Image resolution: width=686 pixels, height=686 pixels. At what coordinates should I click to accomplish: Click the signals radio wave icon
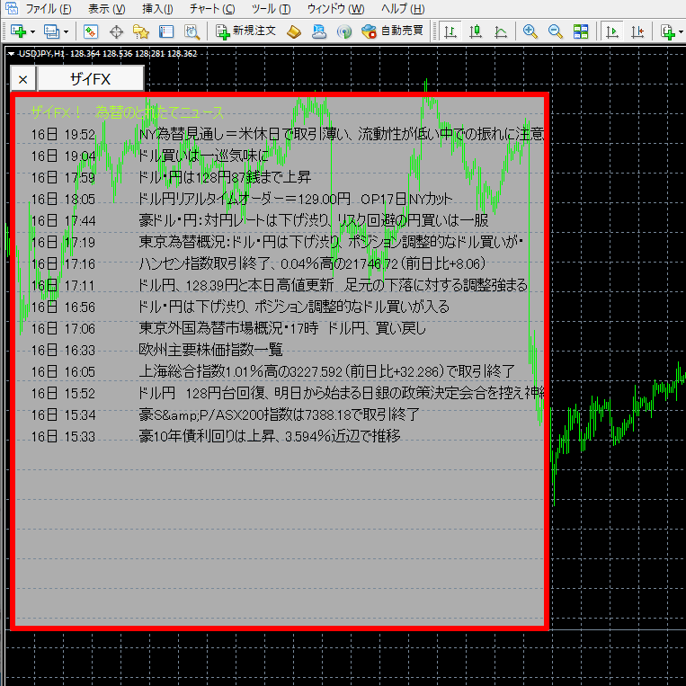point(344,31)
